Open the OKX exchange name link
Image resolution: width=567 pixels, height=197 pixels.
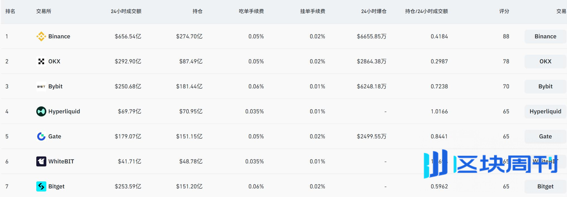(54, 61)
